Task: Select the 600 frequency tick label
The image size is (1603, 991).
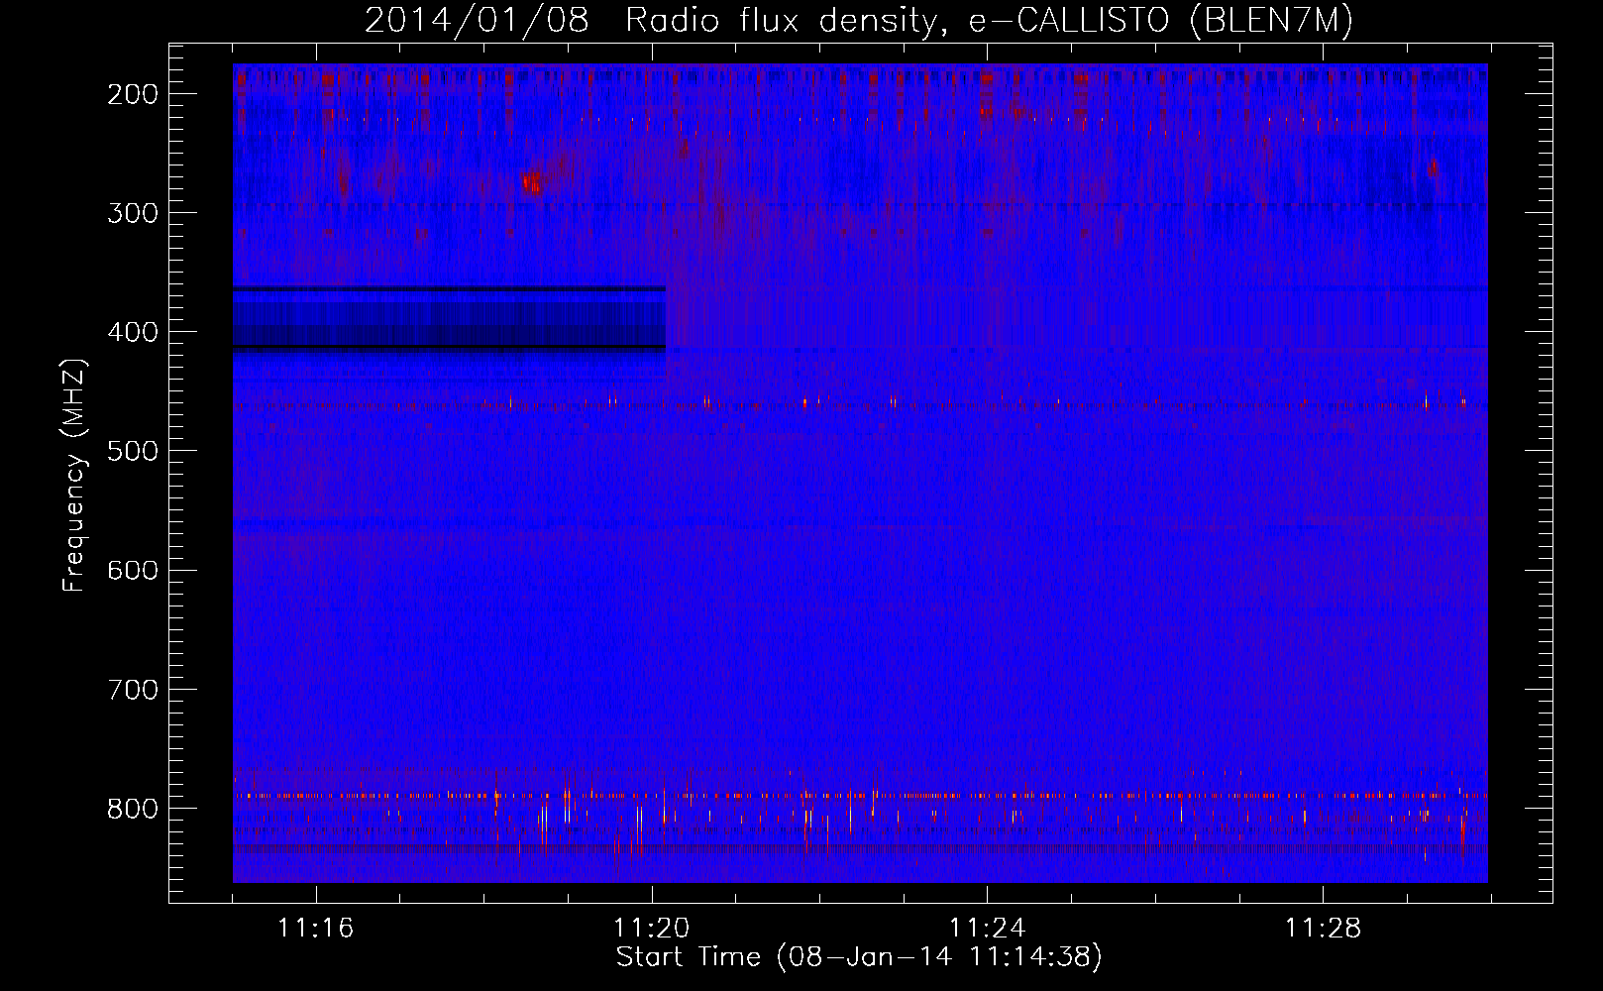Action: [x=132, y=570]
